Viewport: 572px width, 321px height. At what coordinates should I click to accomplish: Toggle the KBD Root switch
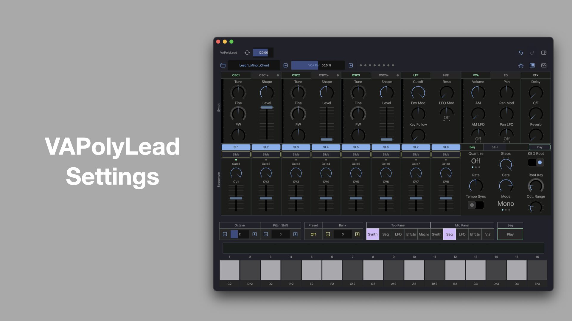tap(536, 162)
